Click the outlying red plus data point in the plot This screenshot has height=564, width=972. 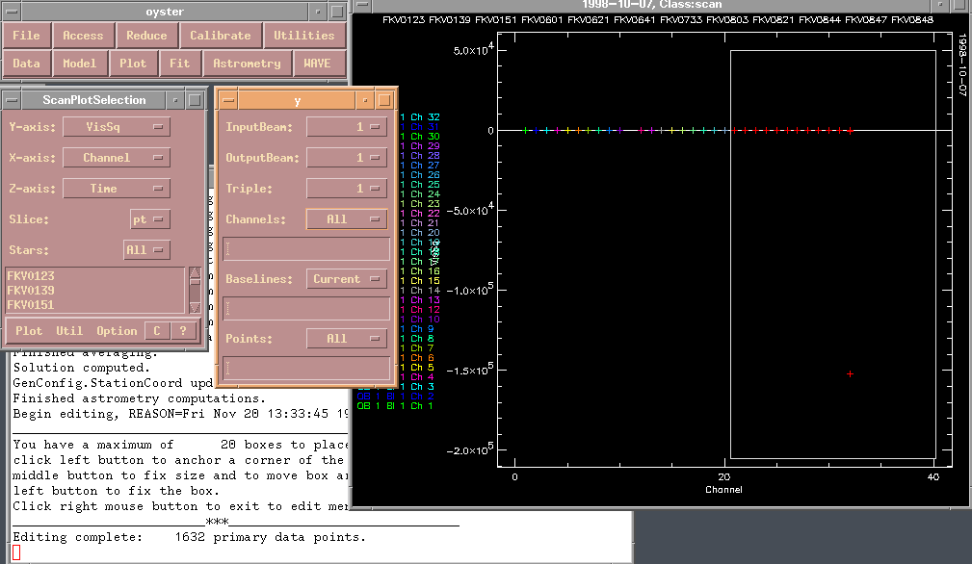(850, 373)
